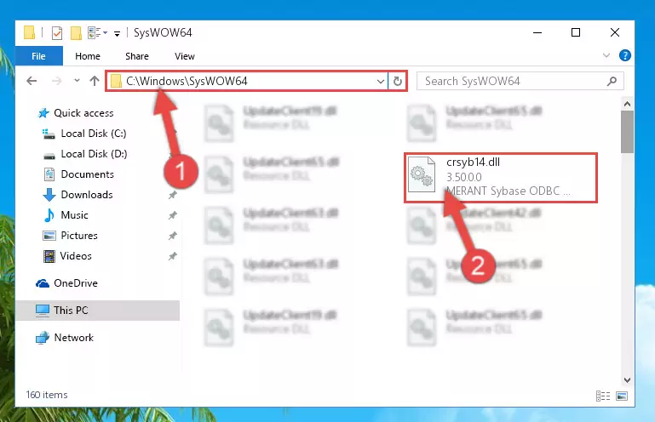Switch to the View ribbon tab
Screen dimensions: 655x422
(185, 56)
